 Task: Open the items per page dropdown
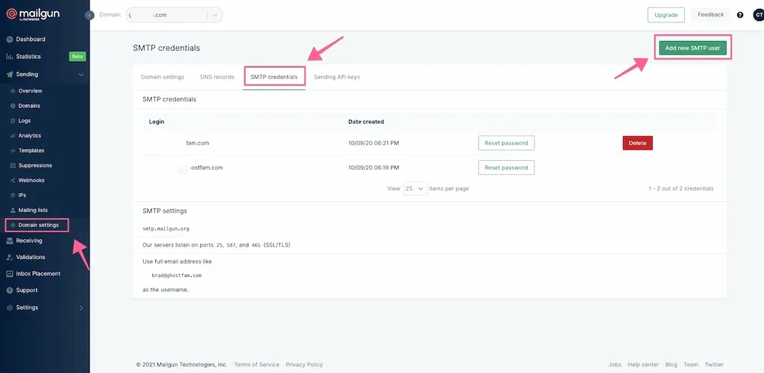415,188
